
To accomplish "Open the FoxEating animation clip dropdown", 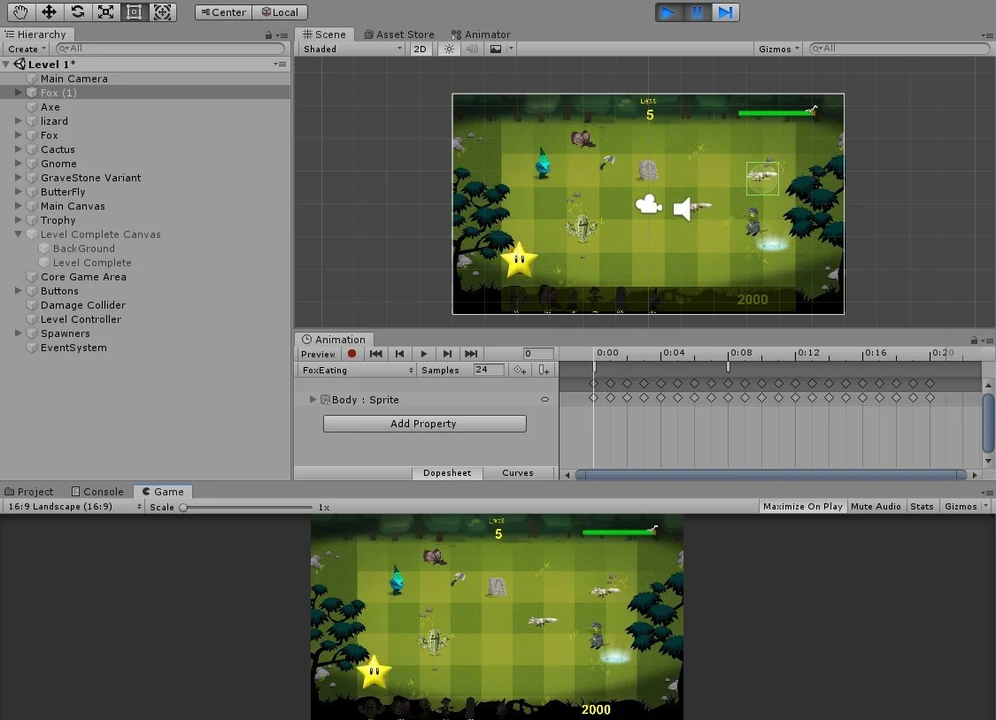I will (358, 370).
